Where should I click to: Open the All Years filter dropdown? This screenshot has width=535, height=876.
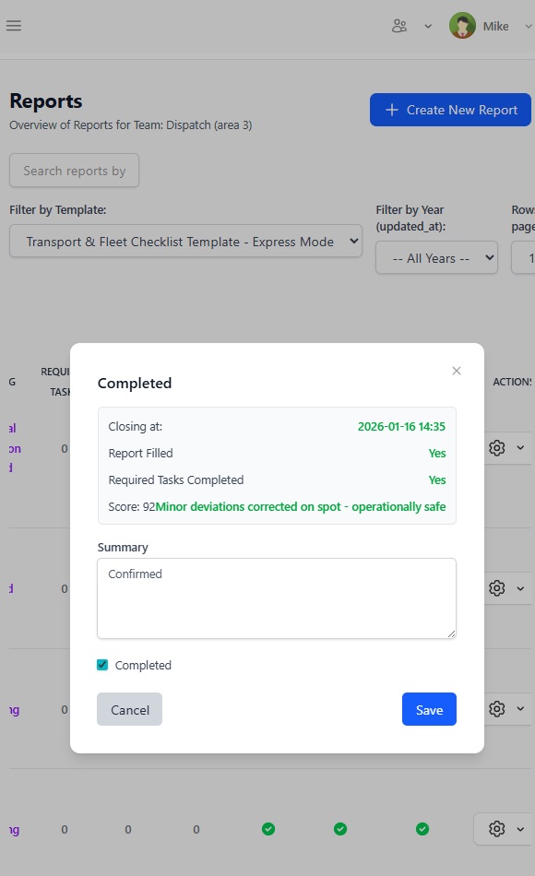tap(436, 257)
